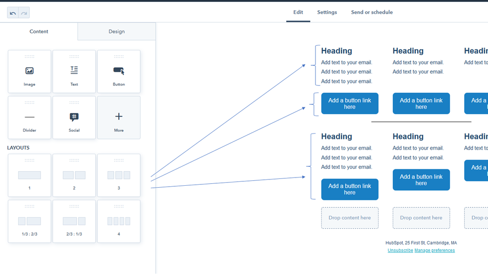Switch to the Content tab

(39, 31)
